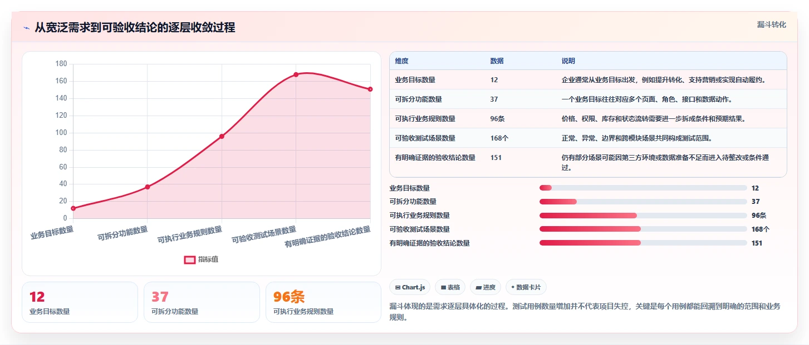Image resolution: width=809 pixels, height=345 pixels.
Task: Click the 指标值 legend label
Action: pyautogui.click(x=208, y=259)
